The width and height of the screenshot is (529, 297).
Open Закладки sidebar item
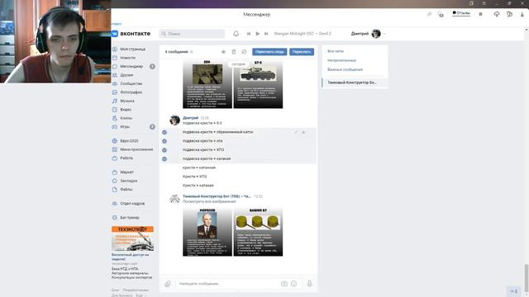coord(129,181)
